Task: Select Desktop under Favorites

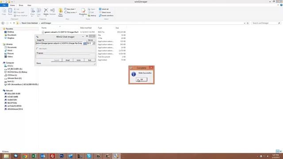Action: (x=11, y=32)
